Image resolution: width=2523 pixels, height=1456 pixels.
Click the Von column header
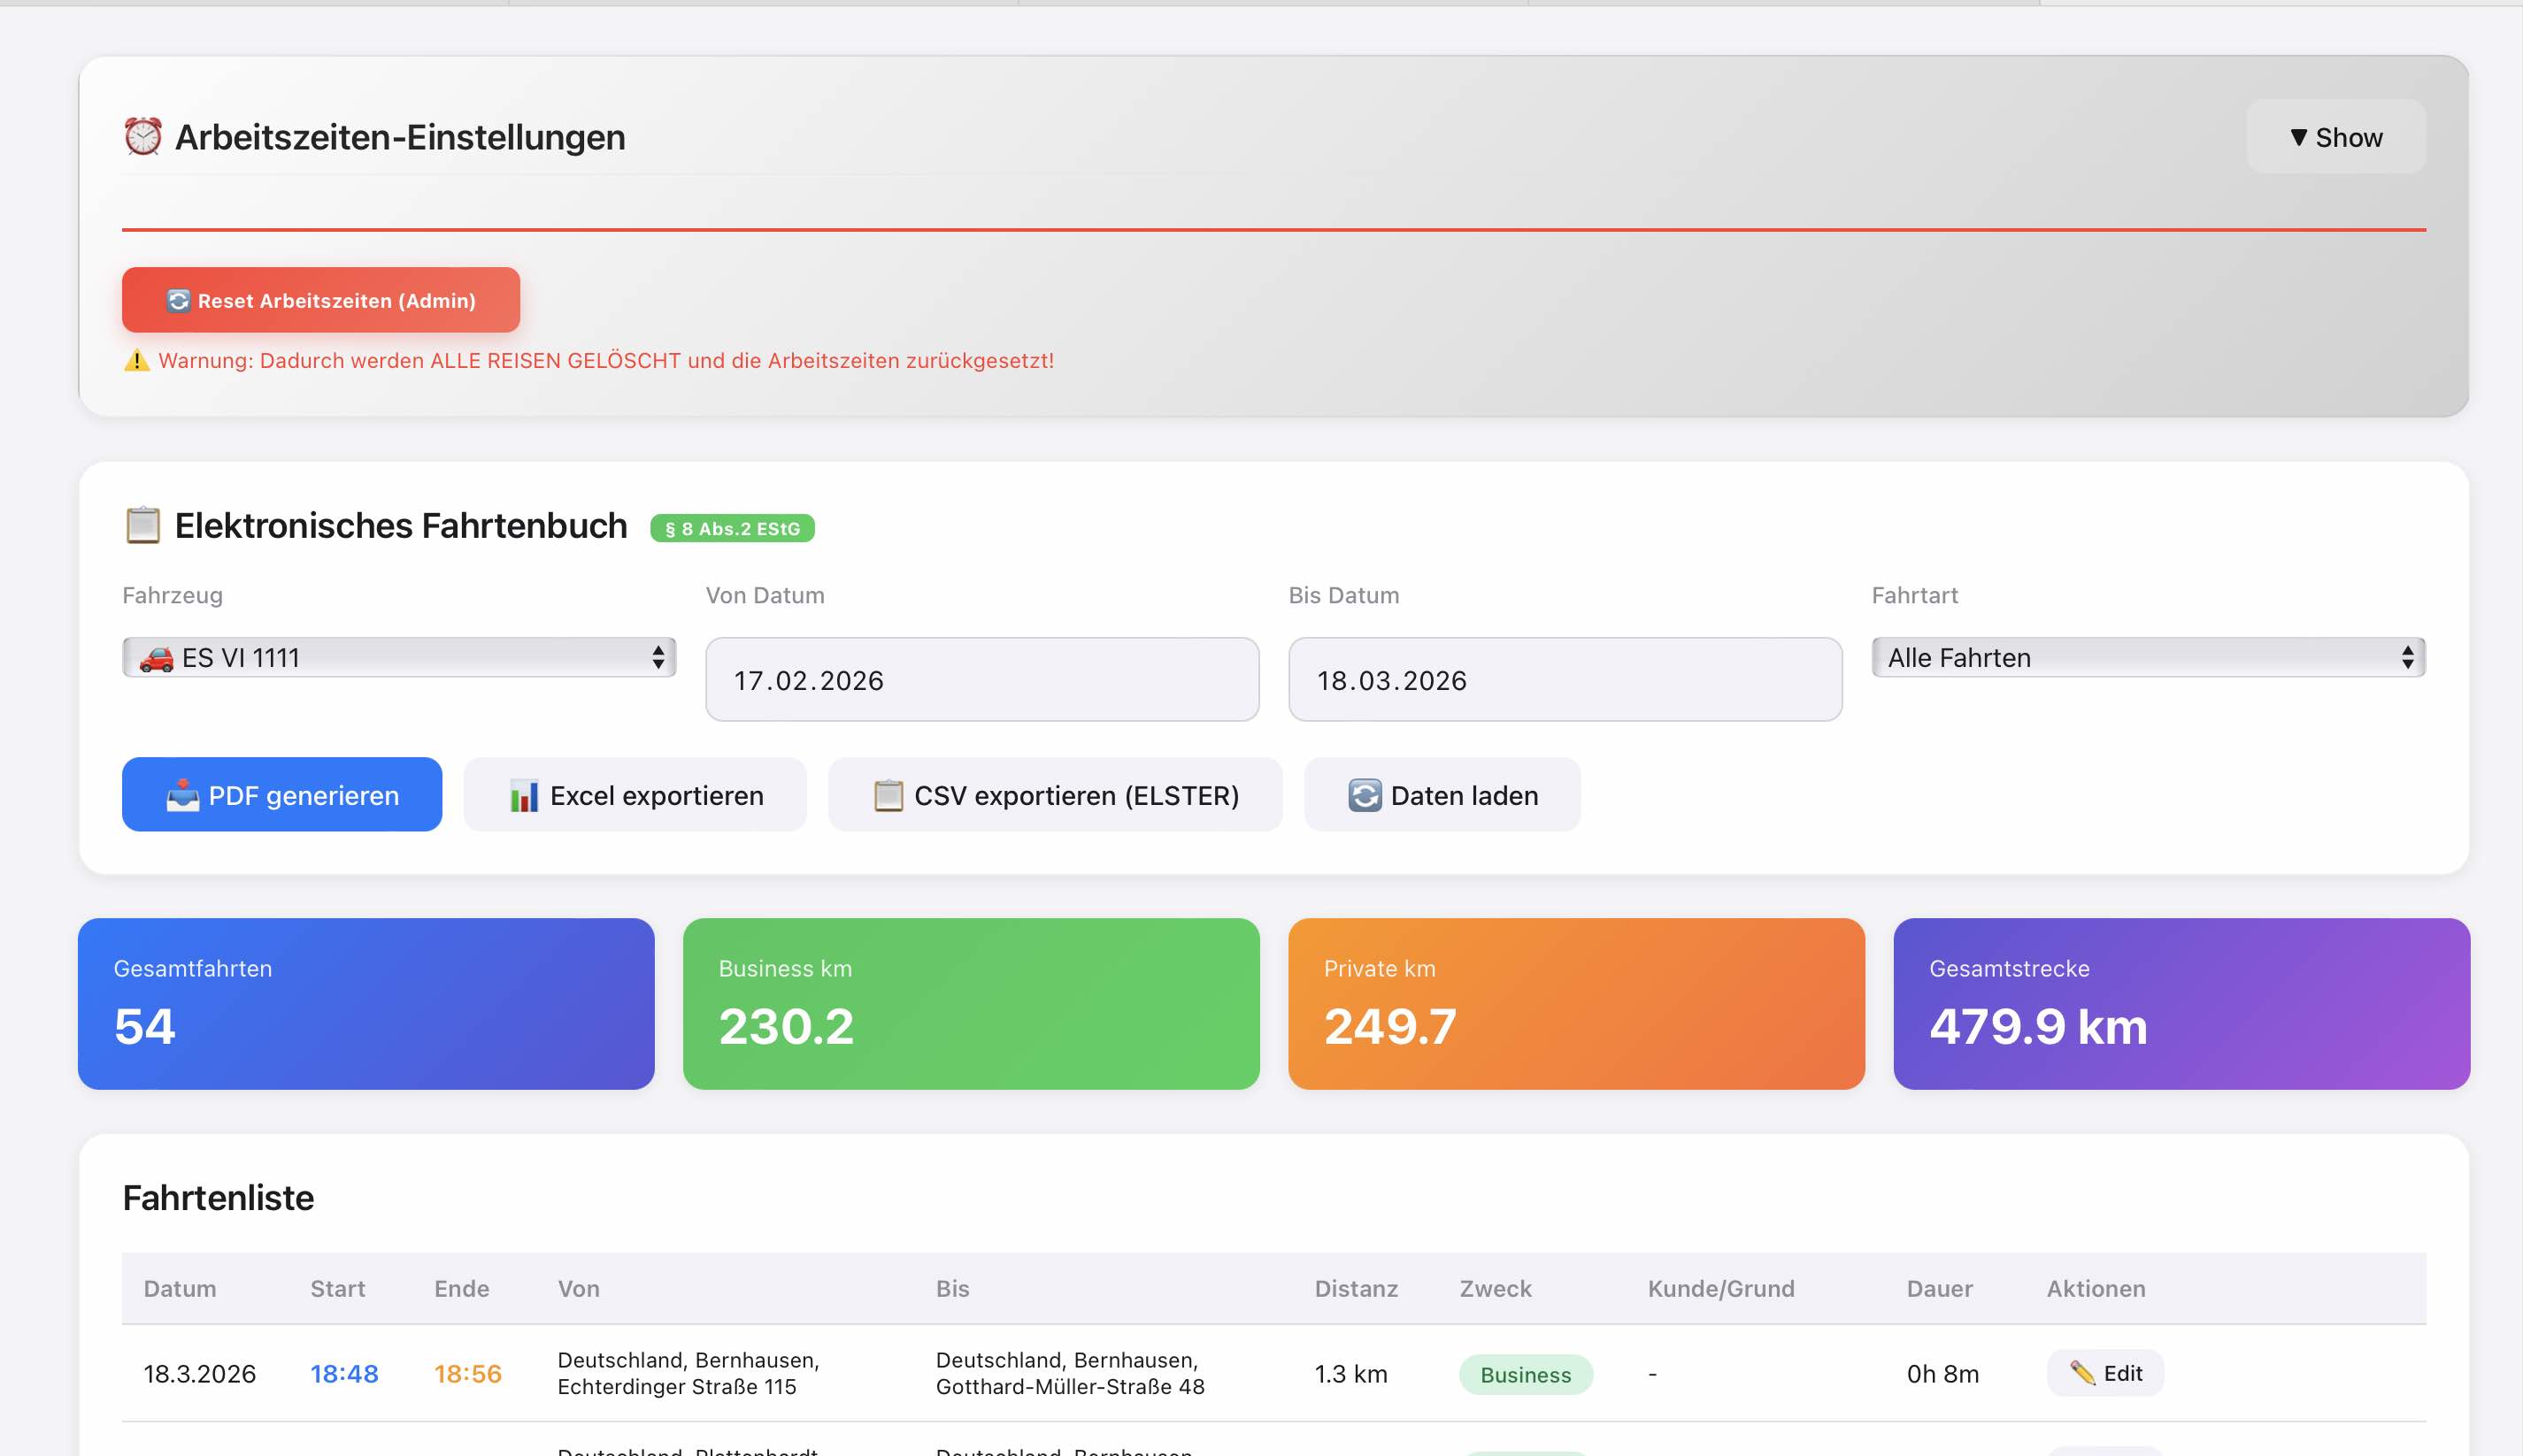[578, 1289]
